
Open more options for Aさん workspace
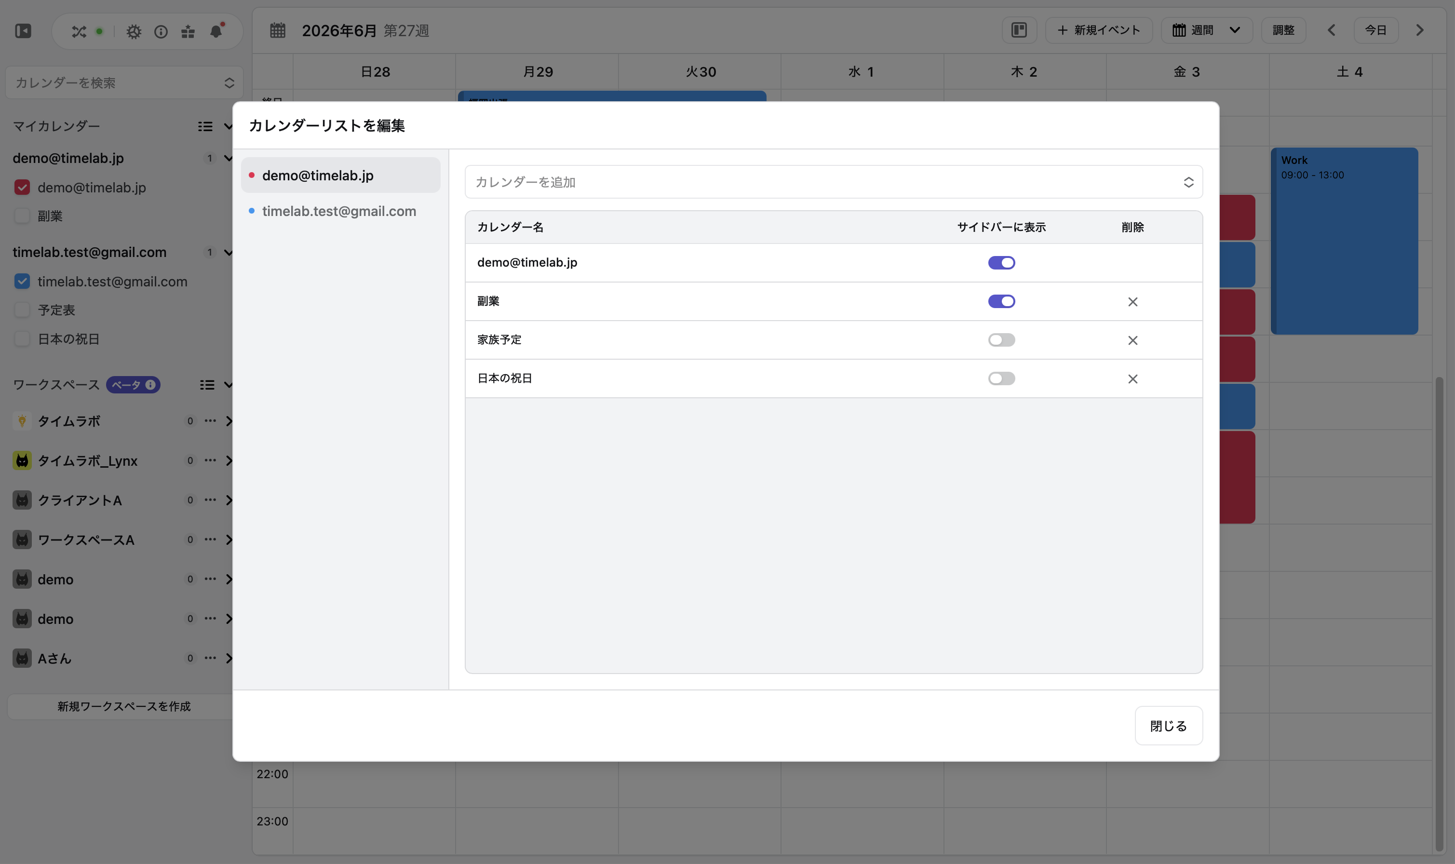tap(210, 658)
